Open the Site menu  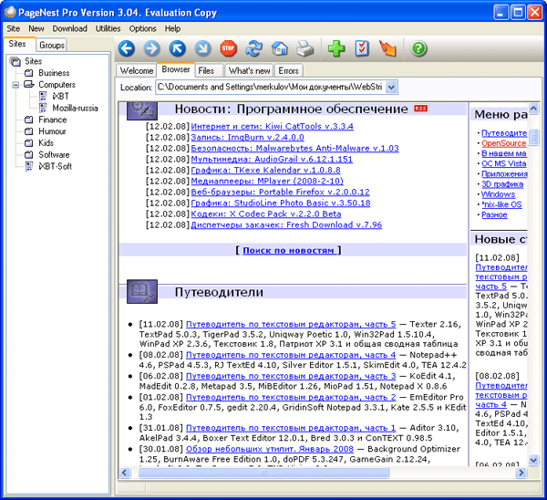(14, 28)
